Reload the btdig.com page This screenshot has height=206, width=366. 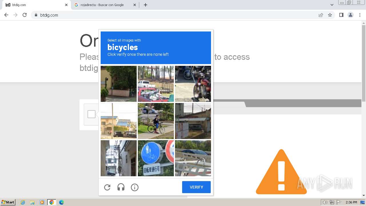[x=25, y=15]
